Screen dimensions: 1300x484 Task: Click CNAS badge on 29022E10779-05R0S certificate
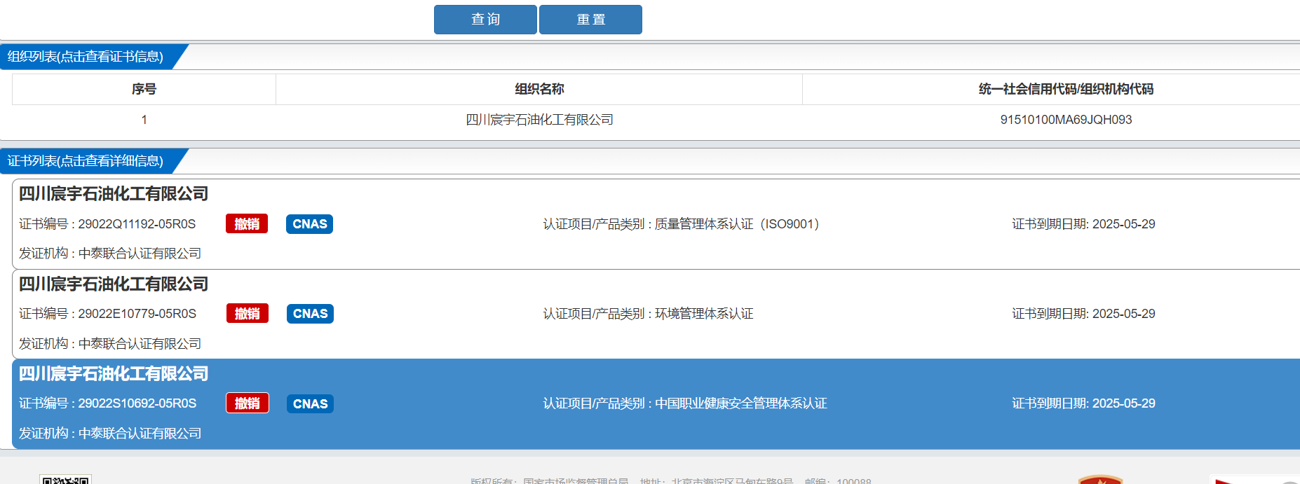(x=310, y=314)
